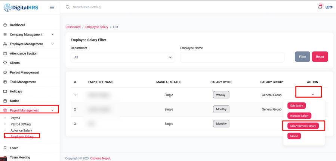Click the Clients heart icon
Viewport: 336px width, 161px height.
click(x=5, y=63)
